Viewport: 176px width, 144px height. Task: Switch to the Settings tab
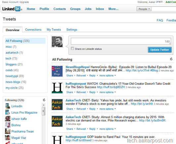pos(72,30)
